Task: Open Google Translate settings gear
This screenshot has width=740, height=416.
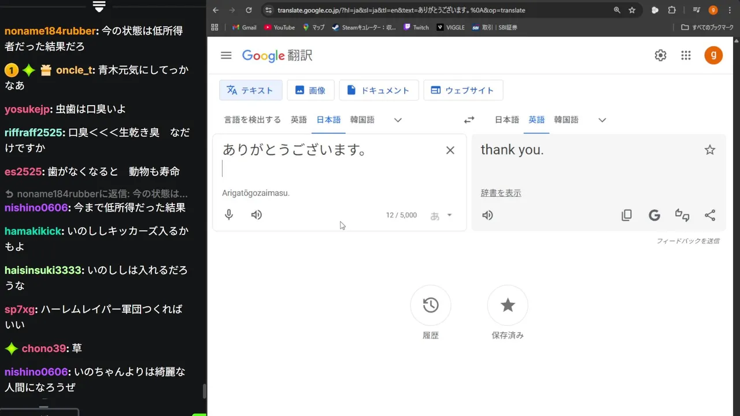Action: [x=660, y=55]
